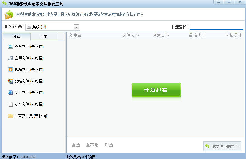
Task: Focus the 快速查找 search input field
Action: coord(216,27)
